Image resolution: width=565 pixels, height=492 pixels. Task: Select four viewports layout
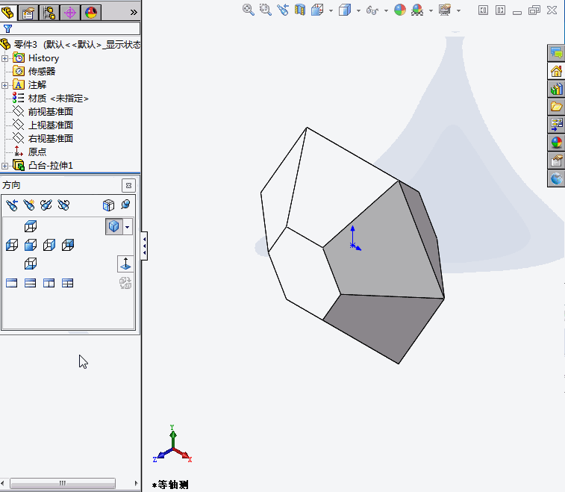click(67, 283)
